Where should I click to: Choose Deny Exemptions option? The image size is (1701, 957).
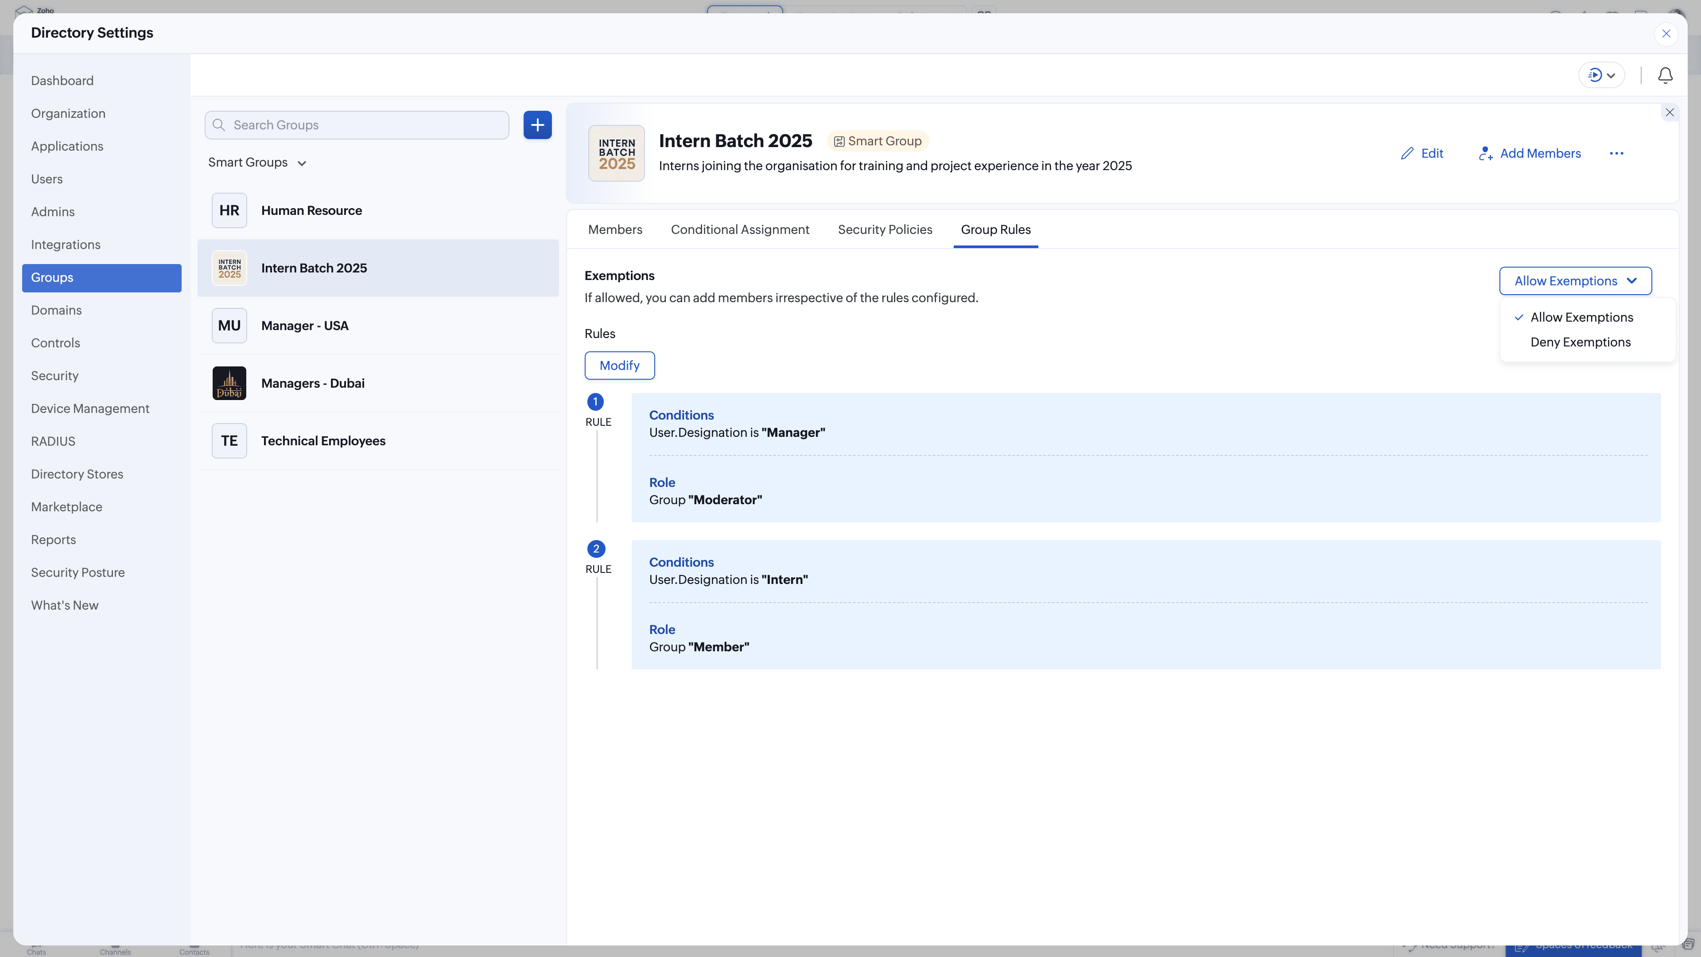[x=1580, y=342]
